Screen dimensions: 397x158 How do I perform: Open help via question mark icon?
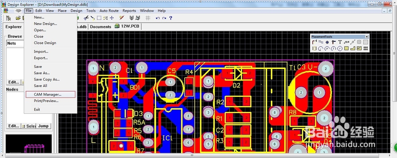pyautogui.click(x=171, y=18)
